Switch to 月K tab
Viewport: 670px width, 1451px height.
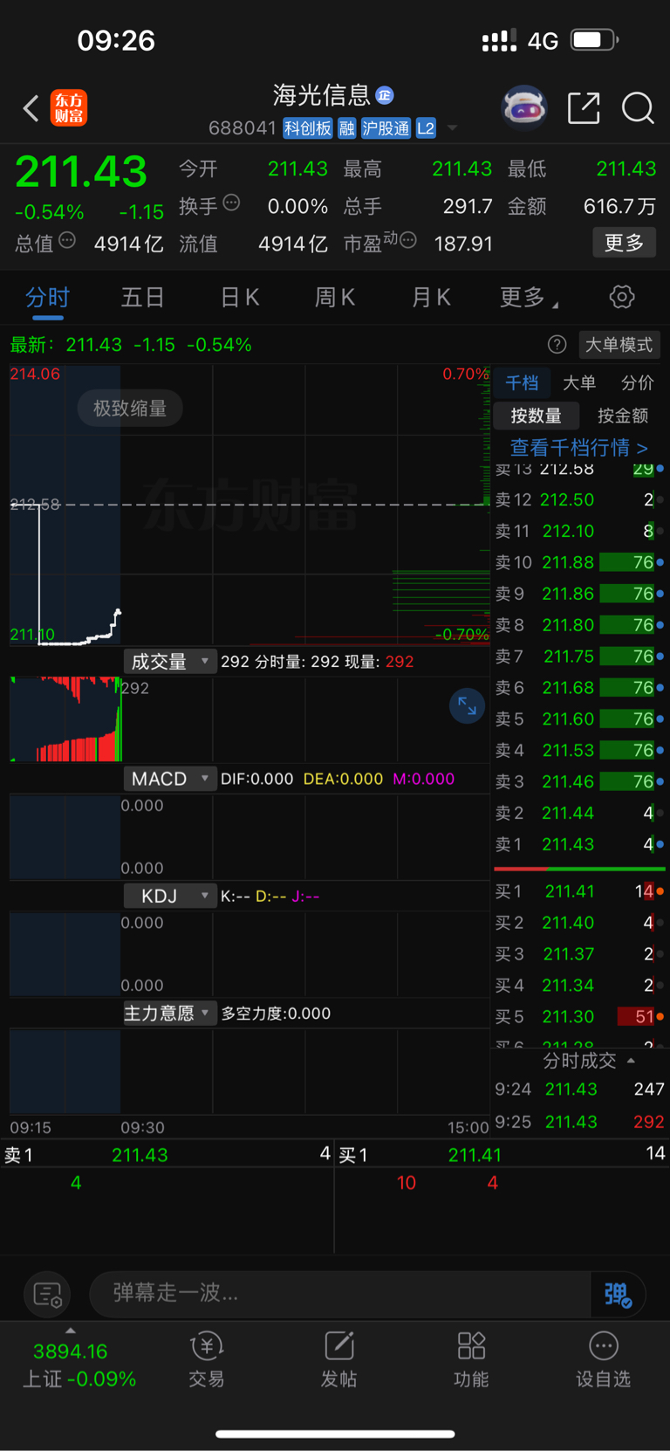(431, 298)
